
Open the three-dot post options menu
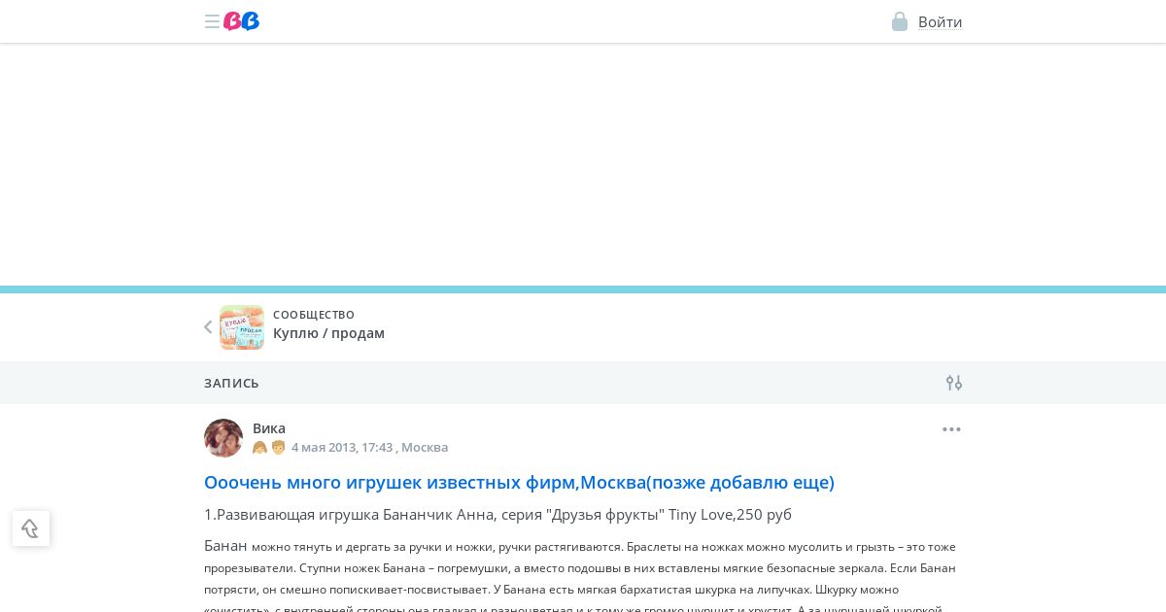(951, 429)
